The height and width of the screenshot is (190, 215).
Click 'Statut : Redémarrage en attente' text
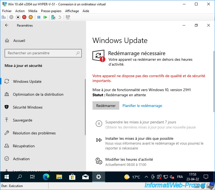(119, 95)
